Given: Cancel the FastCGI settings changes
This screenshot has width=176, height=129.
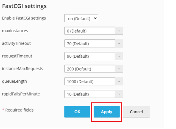Looking at the screenshot, I should click(136, 112).
